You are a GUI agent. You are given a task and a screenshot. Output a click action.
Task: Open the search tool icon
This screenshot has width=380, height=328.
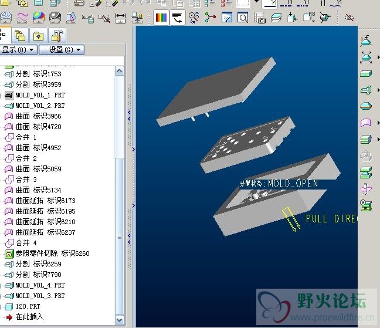(x=194, y=18)
